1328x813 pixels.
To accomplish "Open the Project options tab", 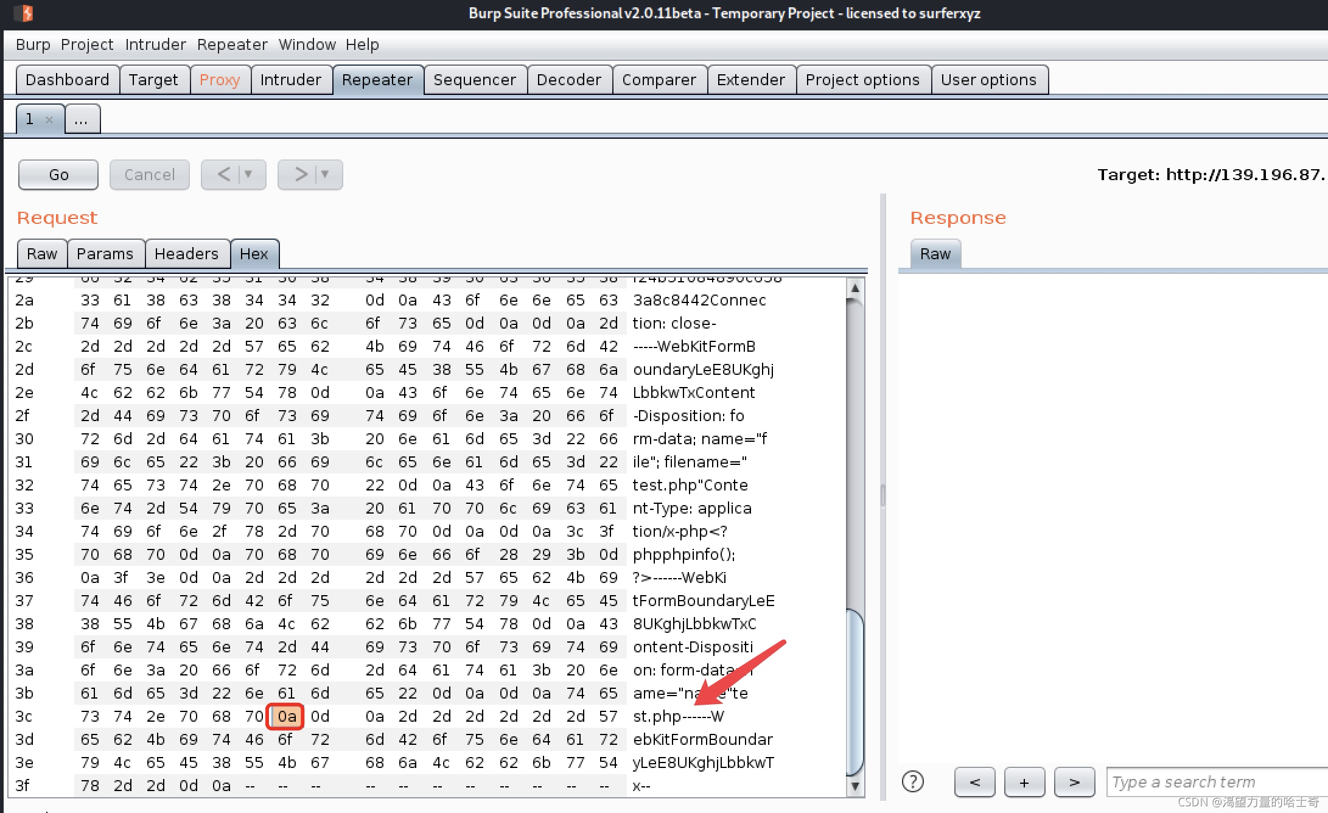I will point(862,80).
